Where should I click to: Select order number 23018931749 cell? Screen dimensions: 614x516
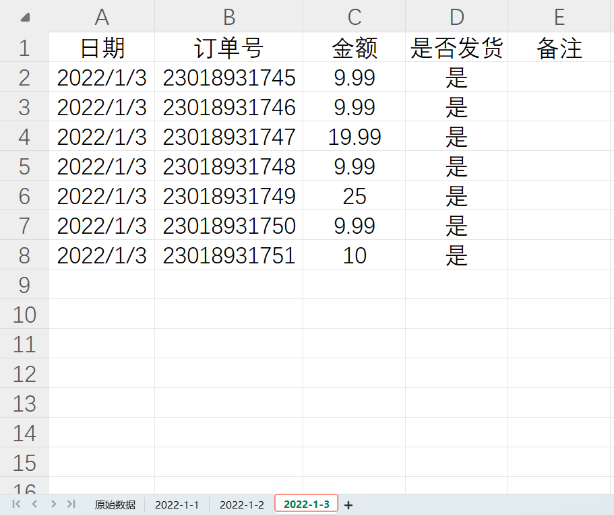point(229,195)
